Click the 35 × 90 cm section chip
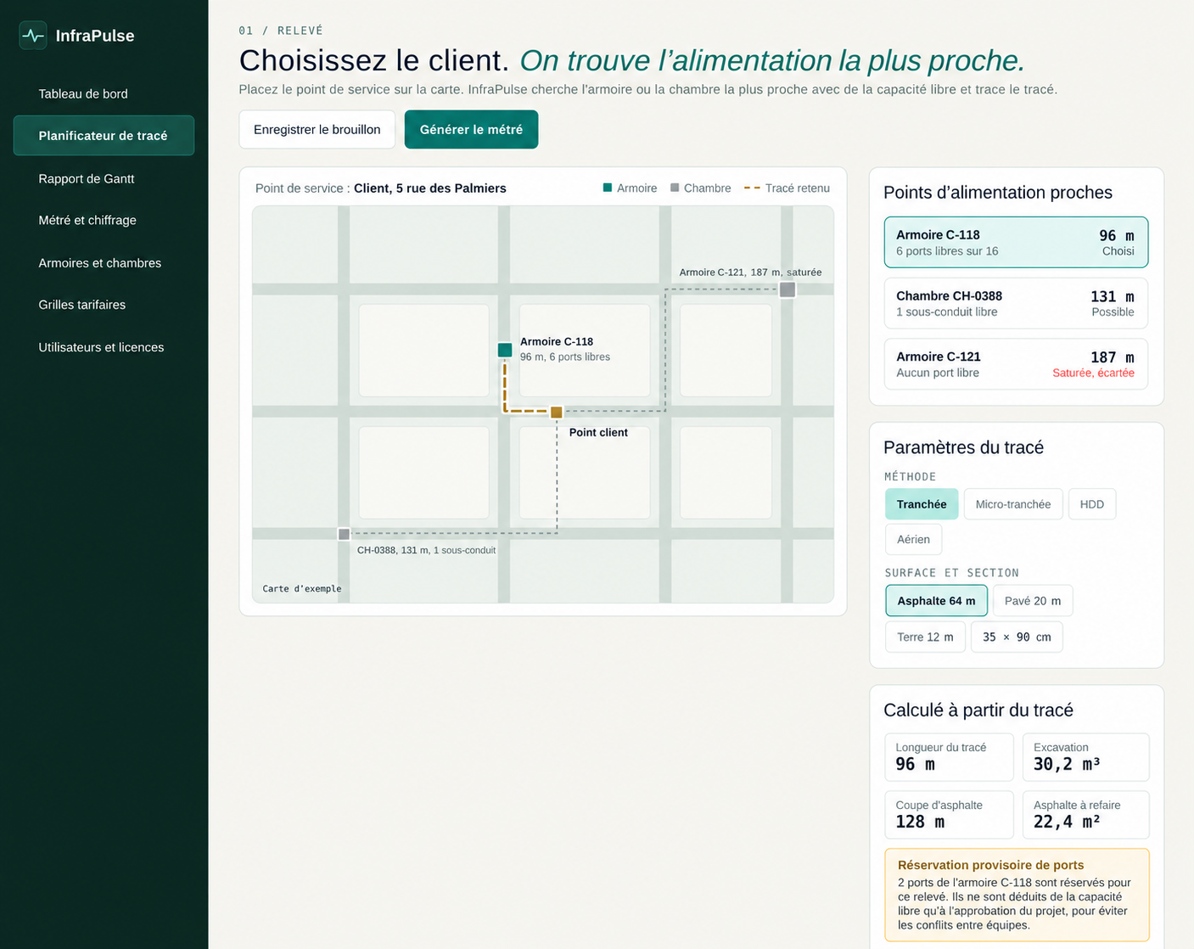Image resolution: width=1194 pixels, height=949 pixels. point(1017,637)
